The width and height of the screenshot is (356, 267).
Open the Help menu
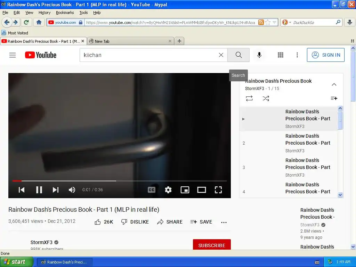pos(97,13)
